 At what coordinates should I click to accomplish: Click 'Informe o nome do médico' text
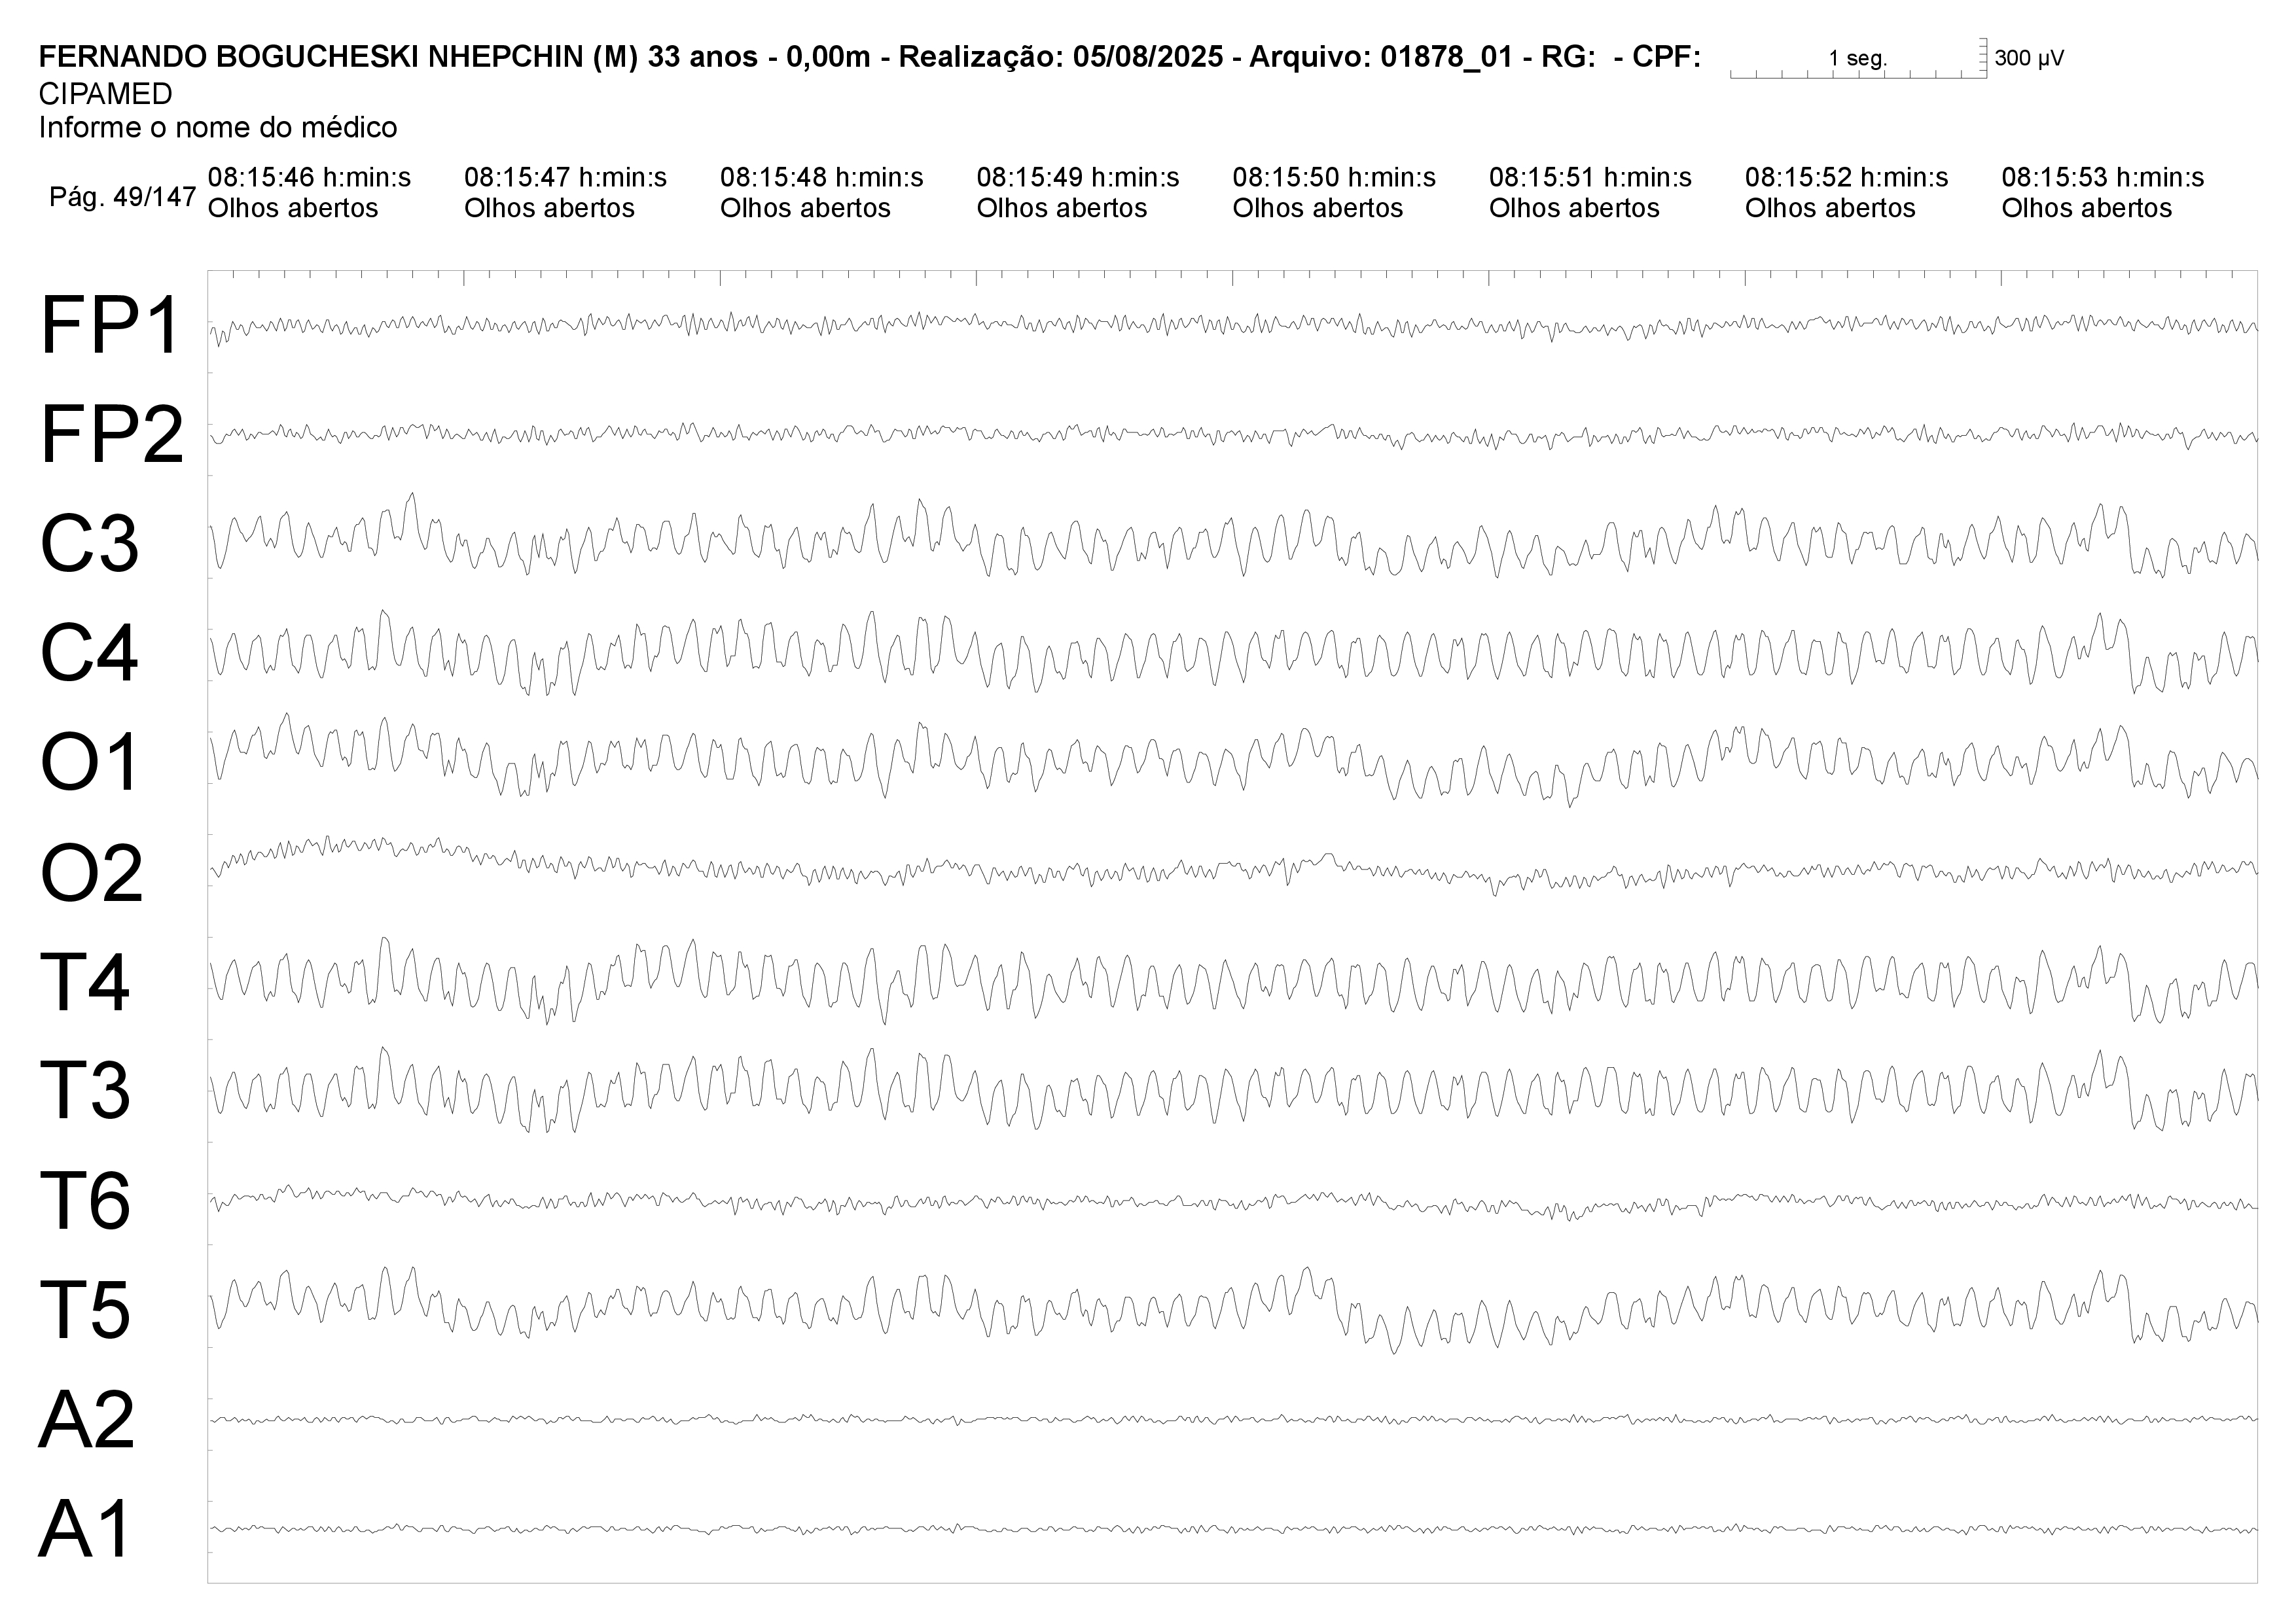218,128
